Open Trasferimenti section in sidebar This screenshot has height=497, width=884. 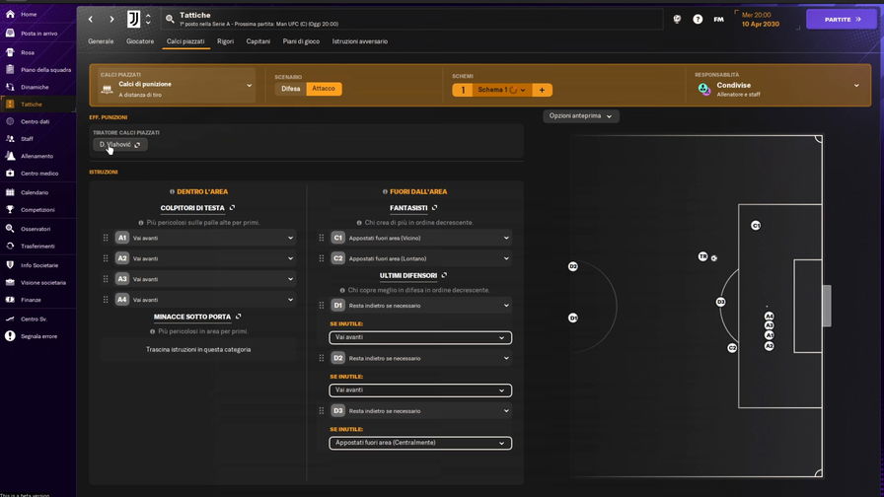(37, 247)
